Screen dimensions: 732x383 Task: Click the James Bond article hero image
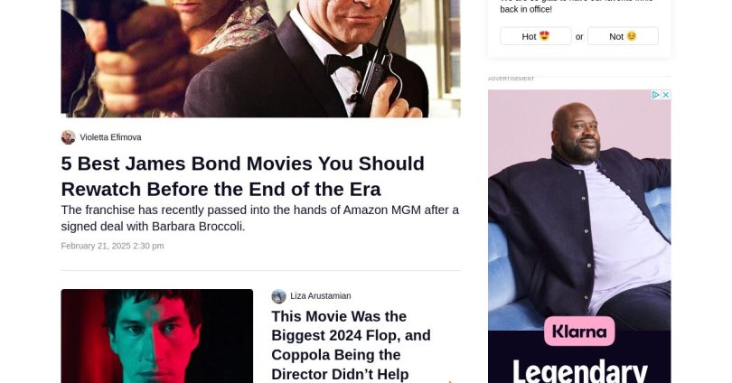260,59
